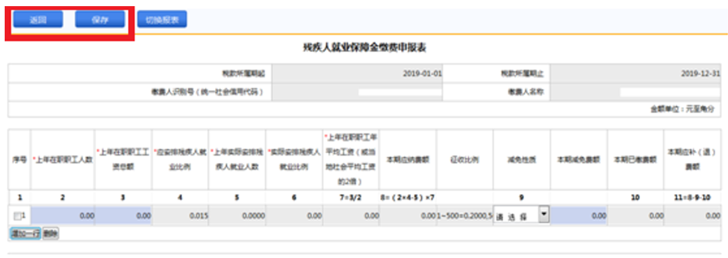Click the 上年在职职工年平均工资 value cell
The width and height of the screenshot is (728, 258).
[351, 216]
